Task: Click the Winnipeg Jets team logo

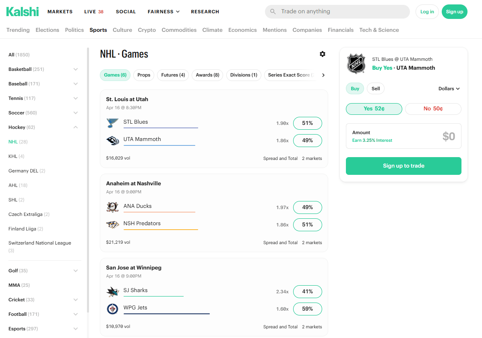Action: (x=113, y=309)
